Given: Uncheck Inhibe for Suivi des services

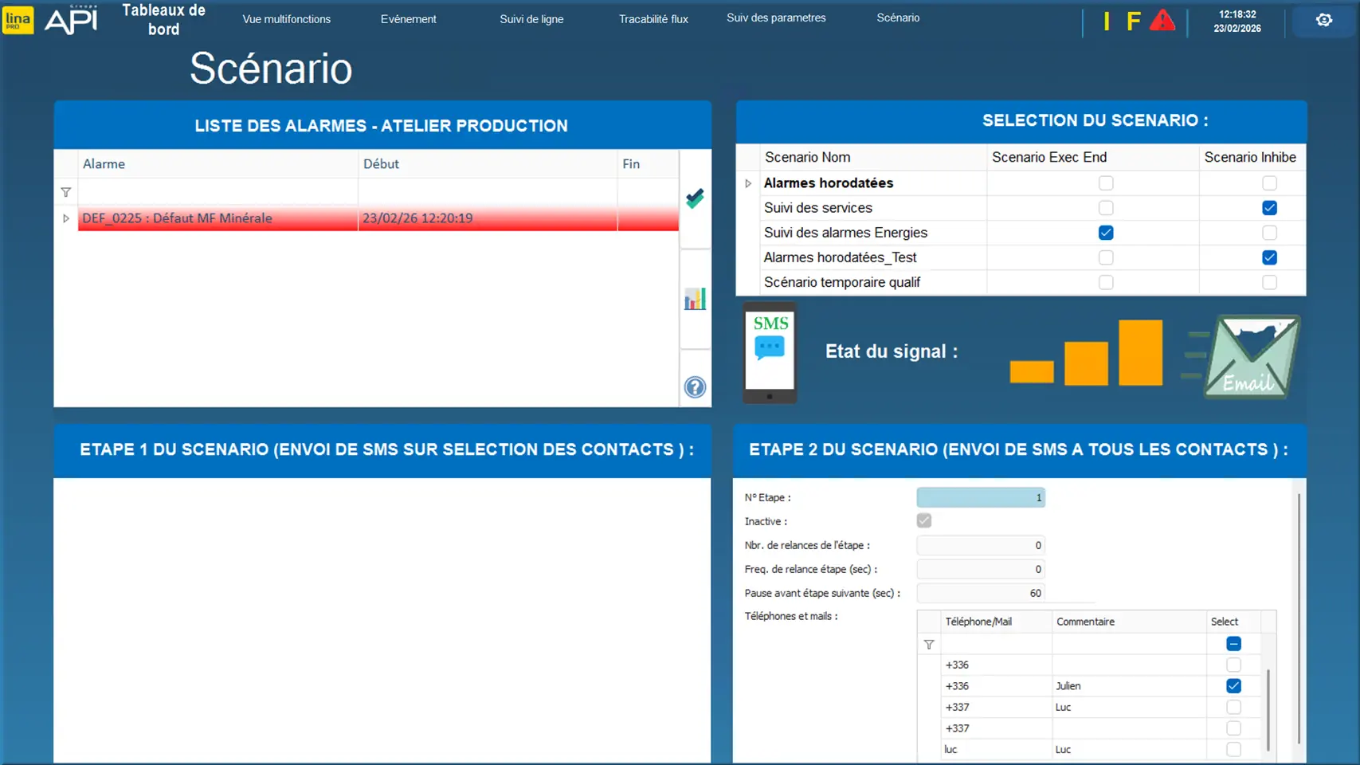Looking at the screenshot, I should [1269, 208].
